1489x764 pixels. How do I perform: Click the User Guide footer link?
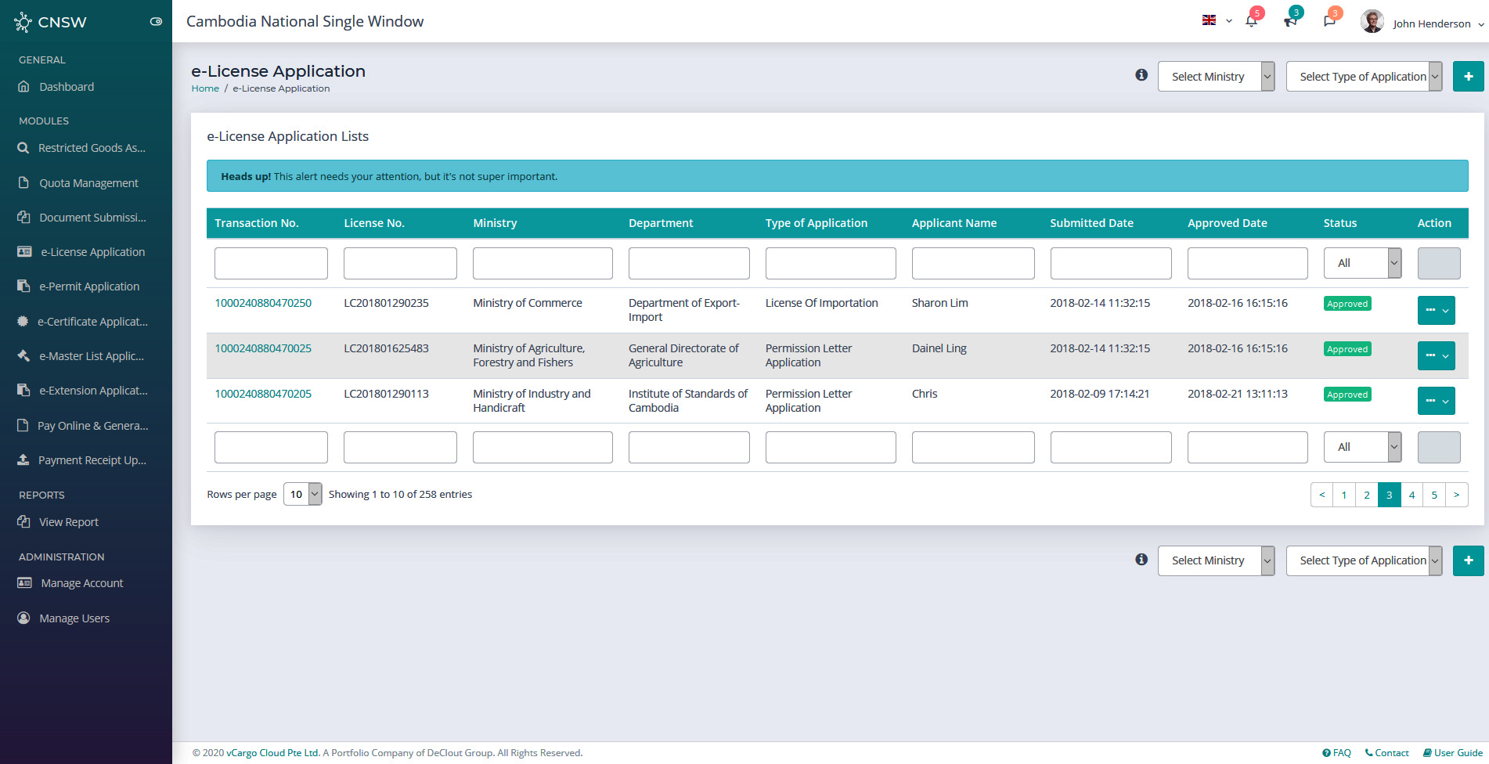click(1453, 753)
